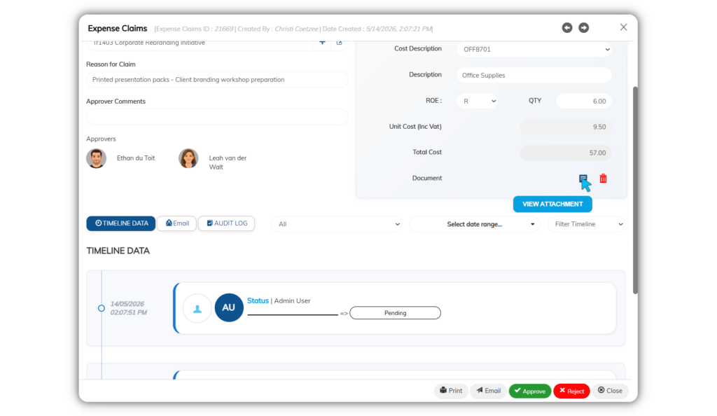Go to next expense claim arrow
This screenshot has height=416, width=717.
click(x=583, y=28)
